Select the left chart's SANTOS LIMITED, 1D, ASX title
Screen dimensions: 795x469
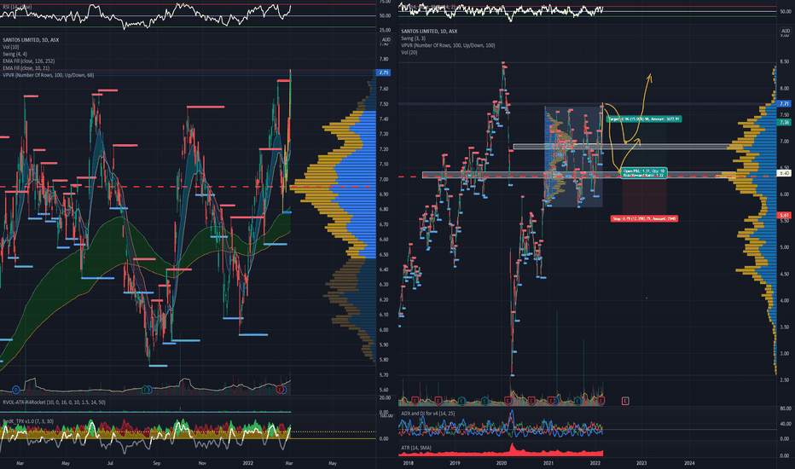coord(31,40)
